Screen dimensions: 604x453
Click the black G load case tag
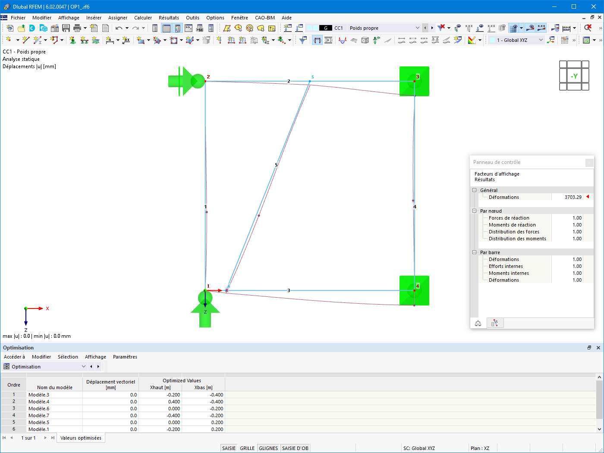[326, 28]
